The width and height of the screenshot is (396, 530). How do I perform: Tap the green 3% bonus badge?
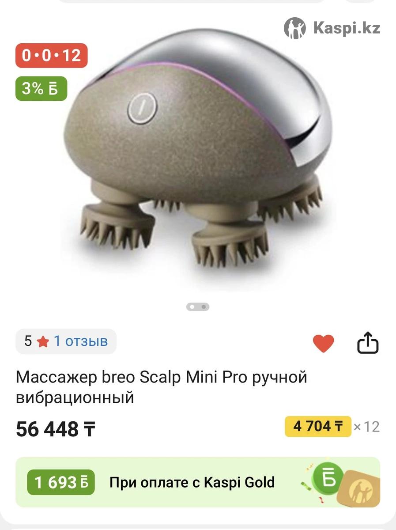coord(41,88)
